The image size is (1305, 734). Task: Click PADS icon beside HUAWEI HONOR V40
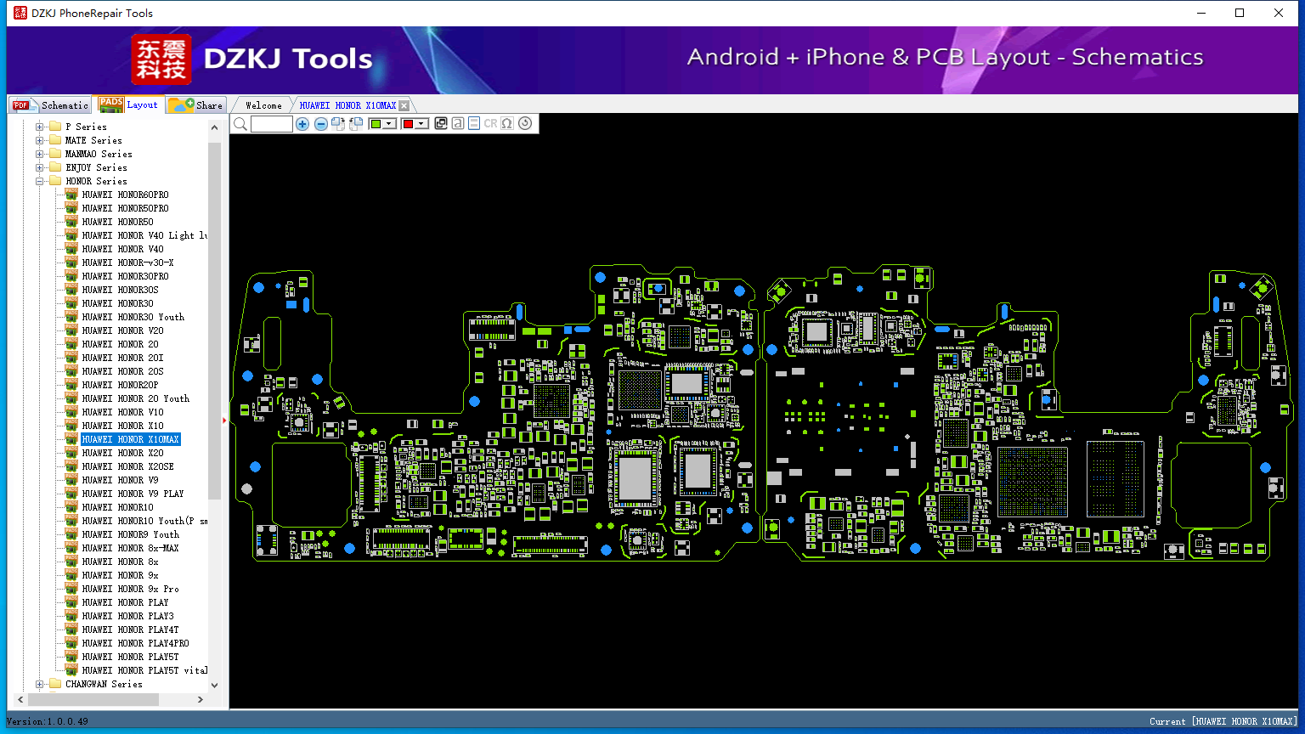(x=71, y=249)
